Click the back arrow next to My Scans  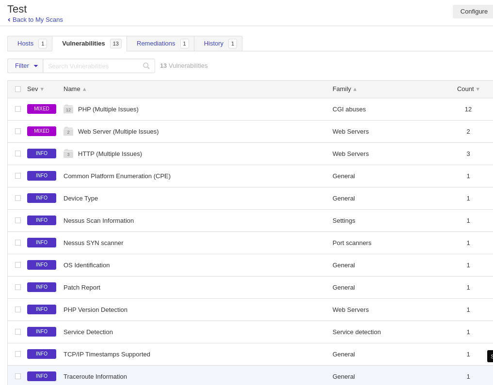[9, 20]
